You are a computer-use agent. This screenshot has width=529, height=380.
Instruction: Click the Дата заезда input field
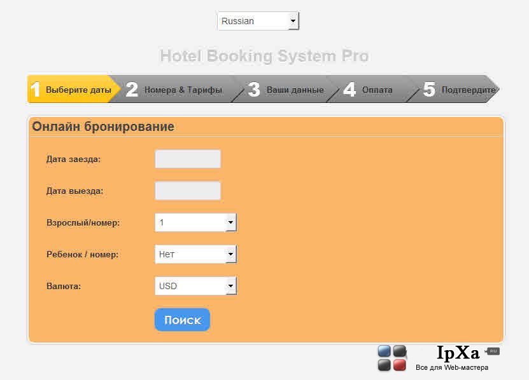(x=188, y=159)
